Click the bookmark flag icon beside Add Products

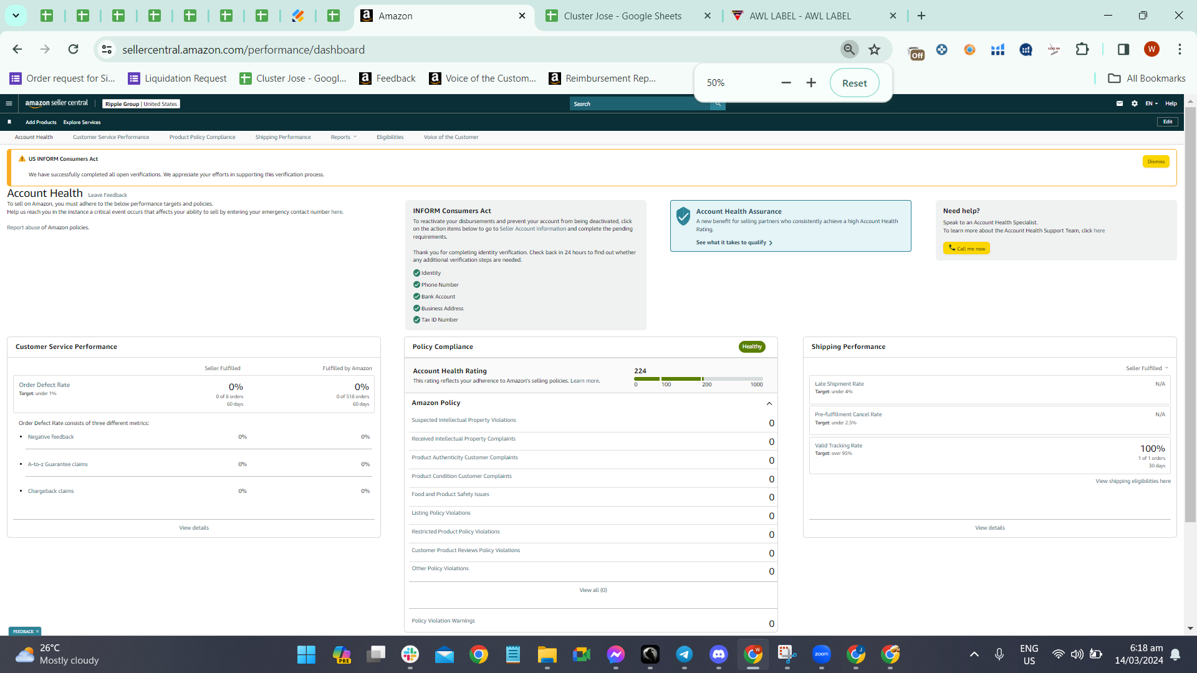[x=9, y=122]
